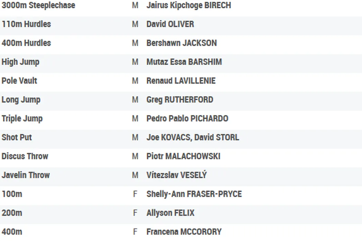Open David OLIVER's athlete link
The height and width of the screenshot is (241, 362).
[170, 24]
